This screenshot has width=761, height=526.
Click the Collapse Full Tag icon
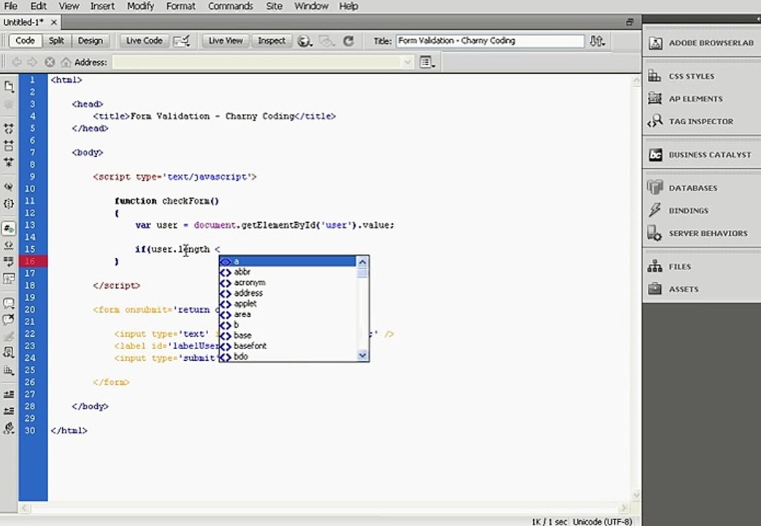pyautogui.click(x=9, y=129)
